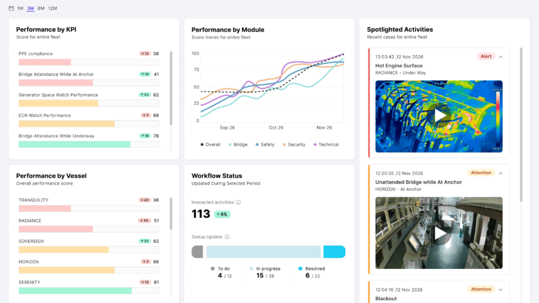Viewport: 539px width, 303px height.
Task: Click the In progress count 15 / 38
Action: [265, 276]
